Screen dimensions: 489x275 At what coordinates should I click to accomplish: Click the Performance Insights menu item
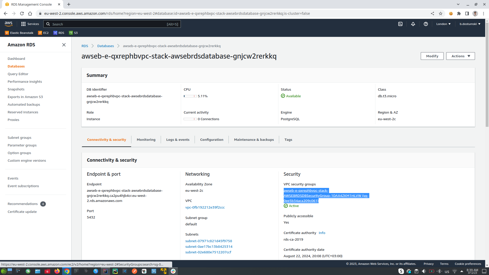24,81
